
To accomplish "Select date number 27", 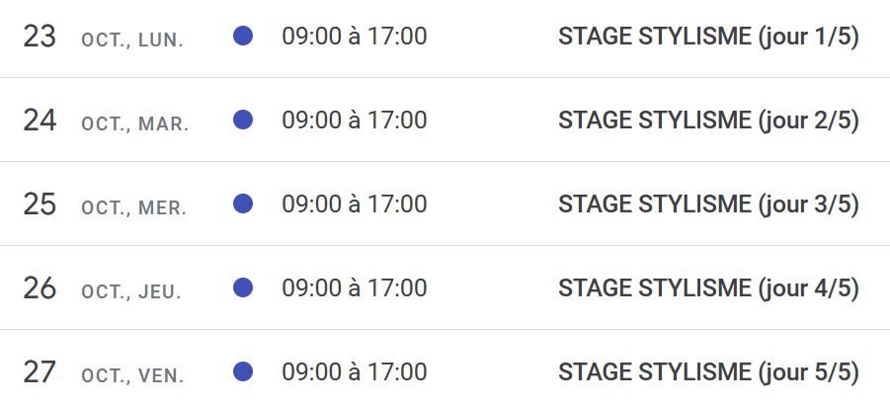I will (x=40, y=372).
